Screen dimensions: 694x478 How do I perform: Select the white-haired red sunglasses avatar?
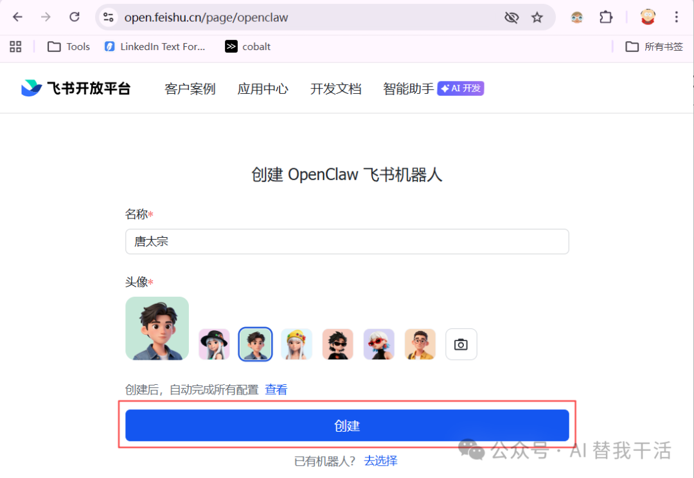point(379,344)
